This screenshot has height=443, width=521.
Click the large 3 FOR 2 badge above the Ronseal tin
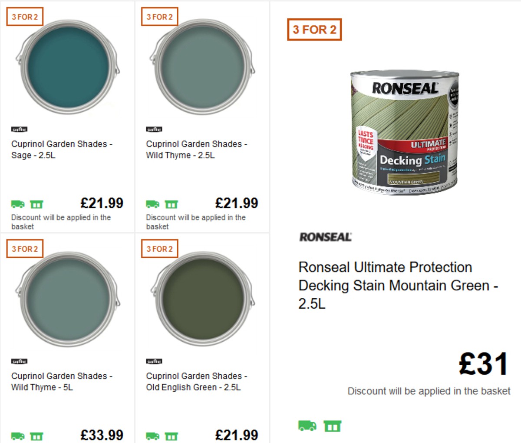click(x=314, y=30)
